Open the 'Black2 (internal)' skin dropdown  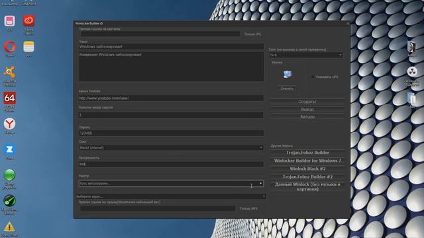pyautogui.click(x=171, y=147)
